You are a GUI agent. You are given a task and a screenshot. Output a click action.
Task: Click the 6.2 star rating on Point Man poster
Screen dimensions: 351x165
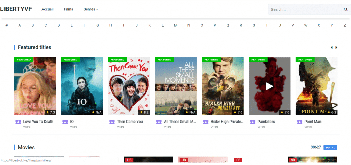(x=332, y=112)
